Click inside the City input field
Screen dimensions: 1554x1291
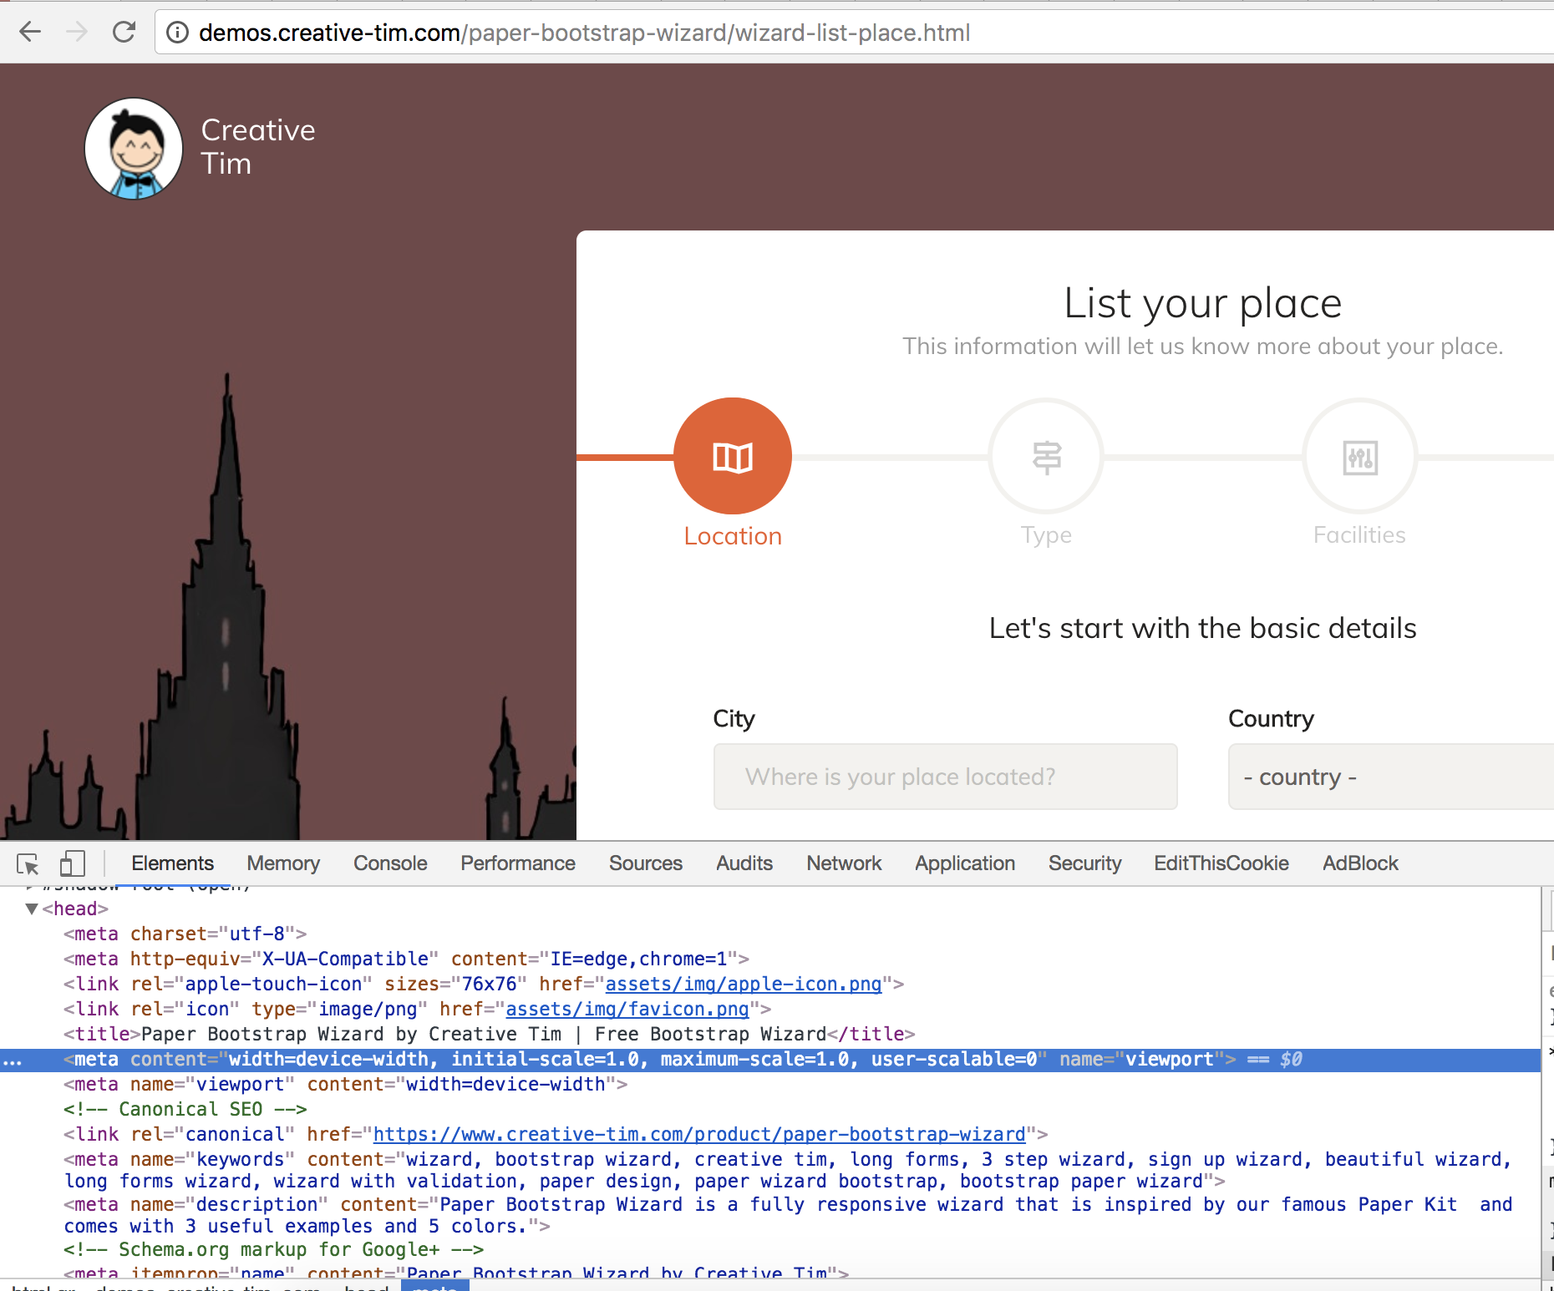click(944, 777)
